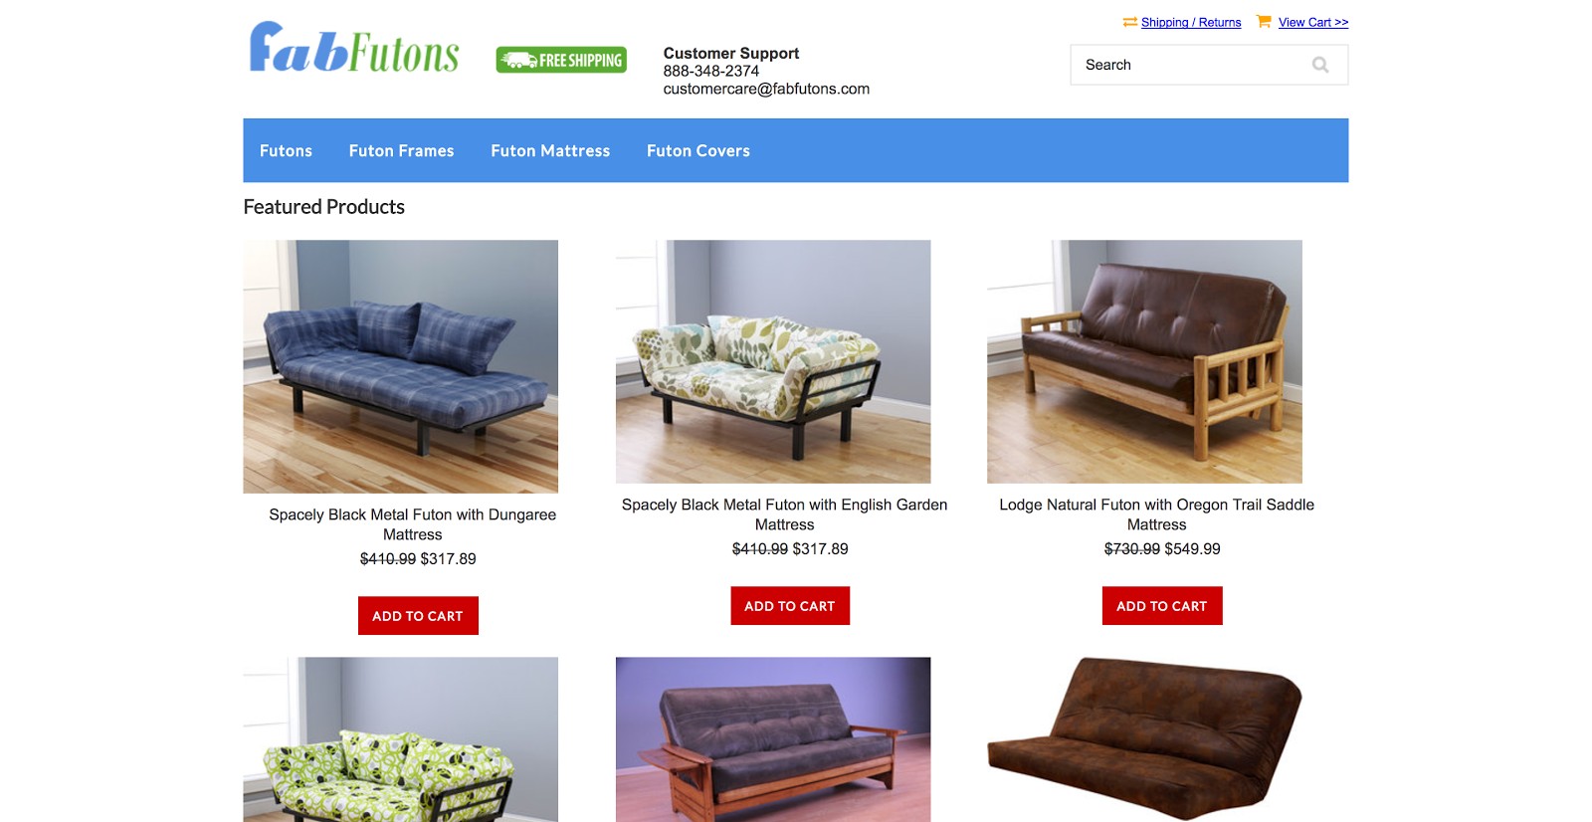Image resolution: width=1592 pixels, height=822 pixels.
Task: Open the Lodge Natural Futon title link
Action: pyautogui.click(x=1156, y=514)
